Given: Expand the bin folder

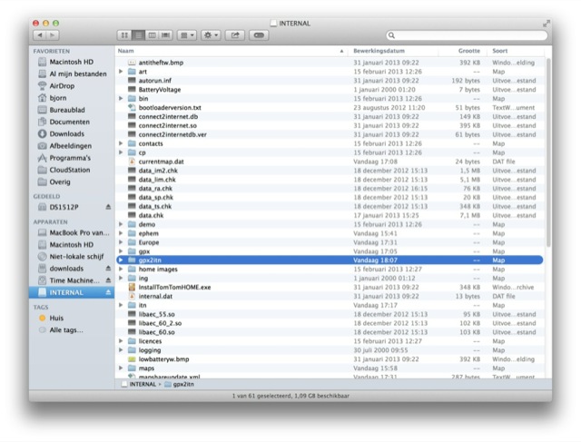Looking at the screenshot, I should [121, 98].
